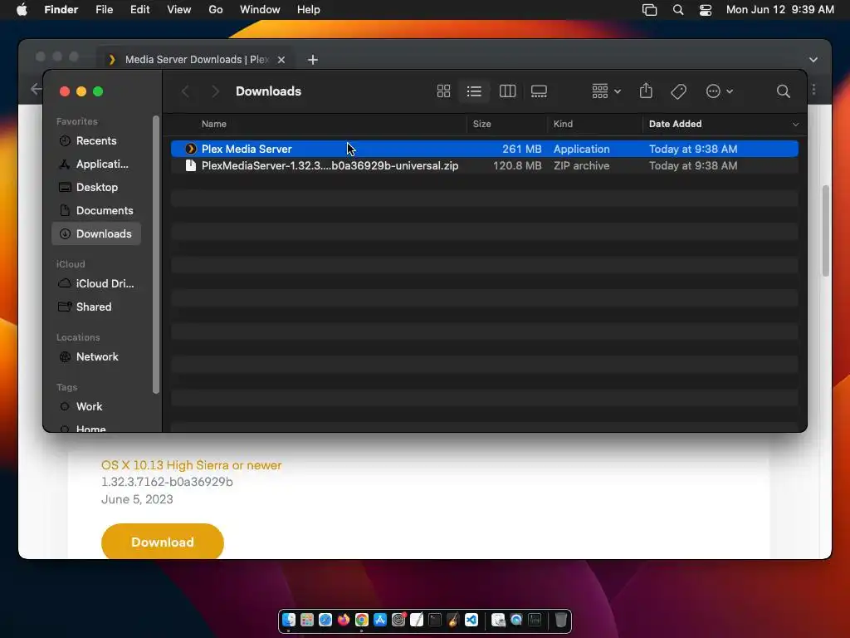This screenshot has width=850, height=638.
Task: Open a new browser tab
Action: pyautogui.click(x=313, y=60)
